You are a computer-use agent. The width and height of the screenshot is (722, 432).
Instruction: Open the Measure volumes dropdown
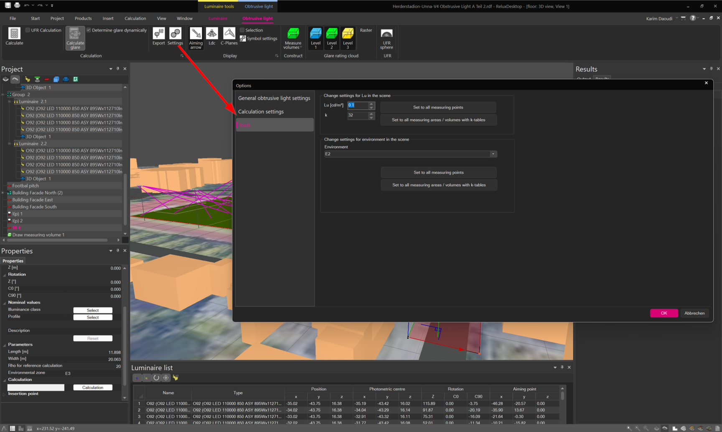point(292,38)
